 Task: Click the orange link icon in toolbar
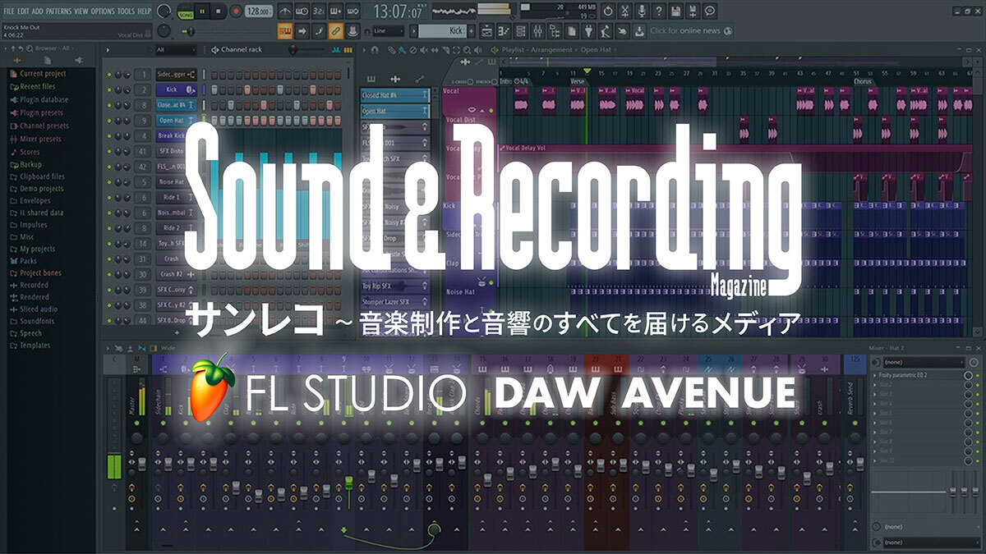tap(335, 30)
